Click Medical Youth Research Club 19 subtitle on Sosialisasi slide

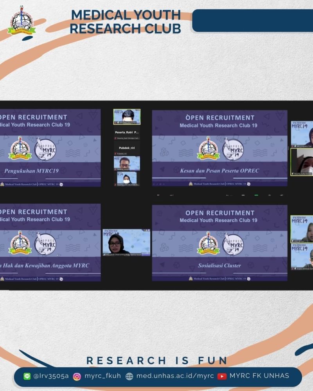click(x=218, y=220)
